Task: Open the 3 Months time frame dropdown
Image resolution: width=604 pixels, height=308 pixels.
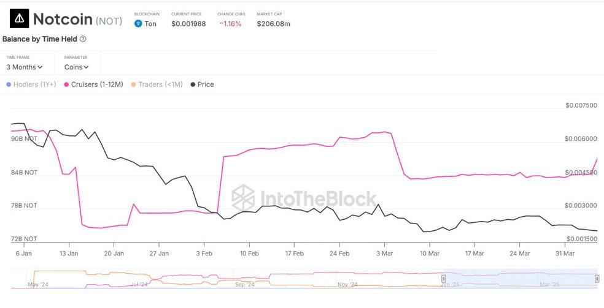Action: coord(25,67)
